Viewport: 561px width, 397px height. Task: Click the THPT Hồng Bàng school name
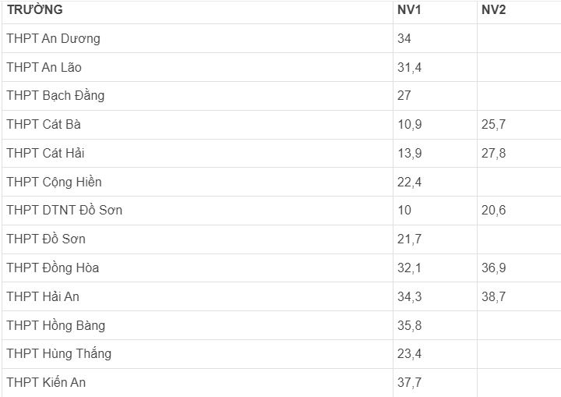pyautogui.click(x=55, y=325)
